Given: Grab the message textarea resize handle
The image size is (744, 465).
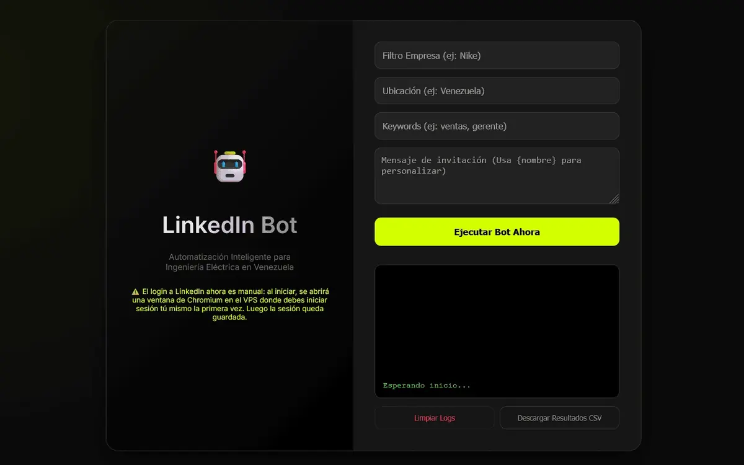Looking at the screenshot, I should pyautogui.click(x=614, y=198).
